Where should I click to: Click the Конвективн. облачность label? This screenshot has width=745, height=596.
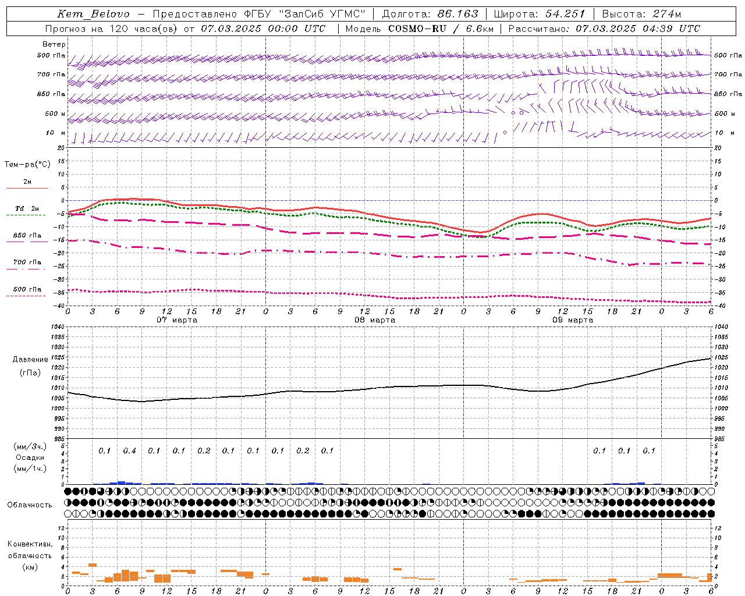point(30,550)
